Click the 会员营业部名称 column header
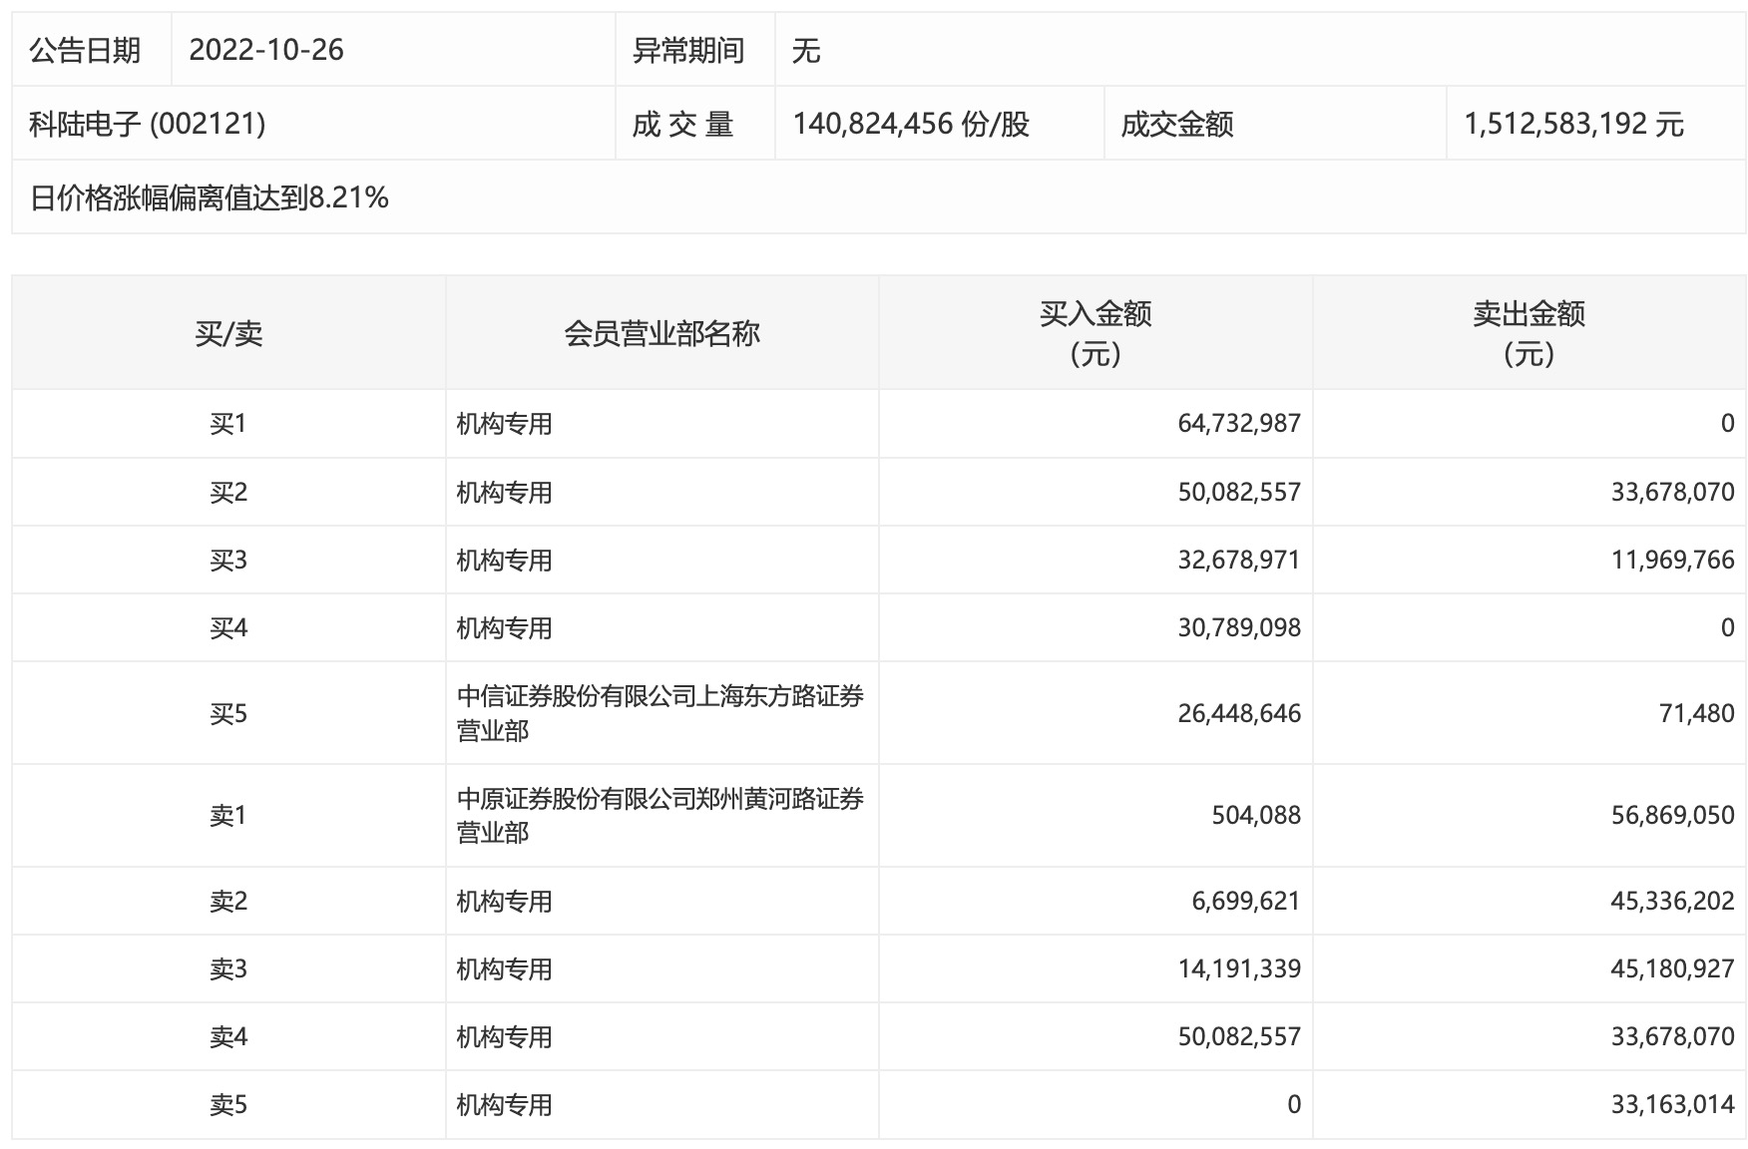The image size is (1748, 1149). 662,333
